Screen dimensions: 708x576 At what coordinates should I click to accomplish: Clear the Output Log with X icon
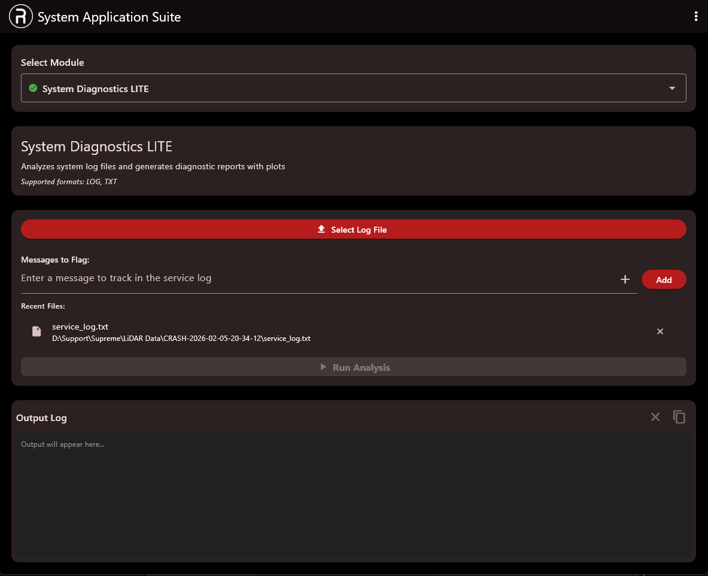click(x=655, y=417)
